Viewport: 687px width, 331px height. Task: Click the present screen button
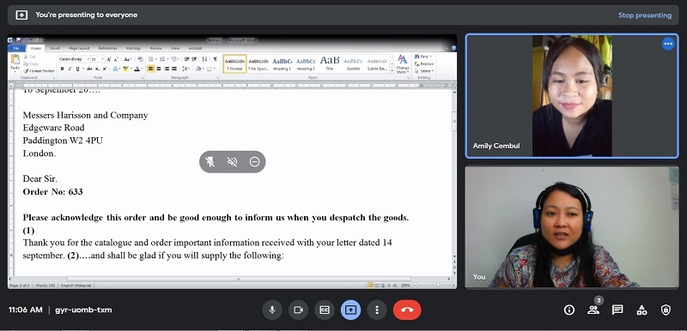(x=351, y=310)
